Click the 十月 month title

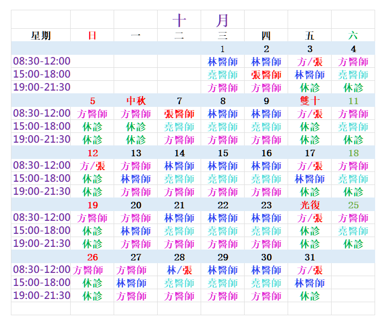[x=201, y=20]
